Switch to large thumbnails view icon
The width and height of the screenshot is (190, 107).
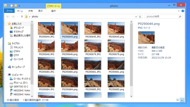click(182, 100)
